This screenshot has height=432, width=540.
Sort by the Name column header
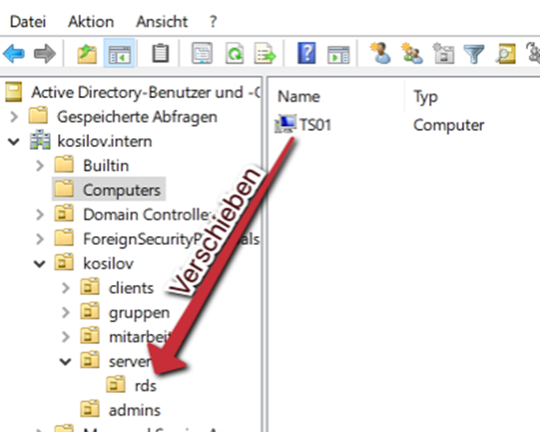pyautogui.click(x=298, y=96)
